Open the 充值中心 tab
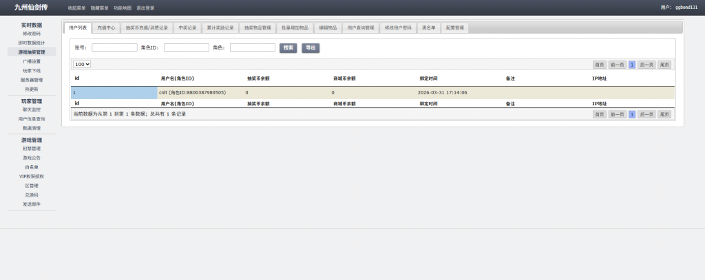The height and width of the screenshot is (280, 705). pos(106,28)
